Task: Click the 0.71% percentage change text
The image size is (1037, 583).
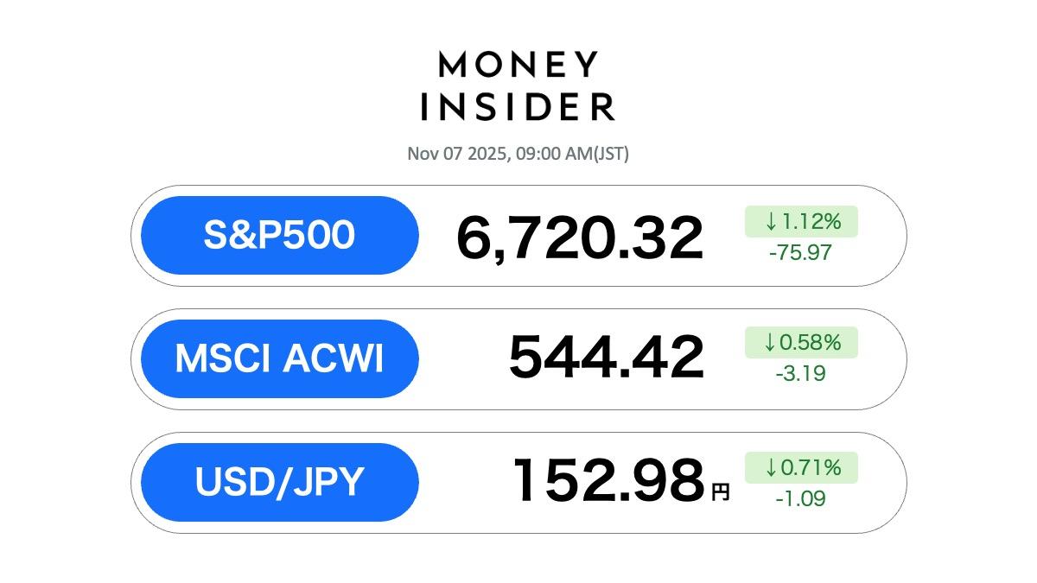Action: coord(811,468)
